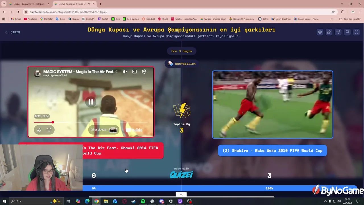Close the Dünya Kupası tab
Image resolution: width=364 pixels, height=205 pixels.
click(x=94, y=4)
